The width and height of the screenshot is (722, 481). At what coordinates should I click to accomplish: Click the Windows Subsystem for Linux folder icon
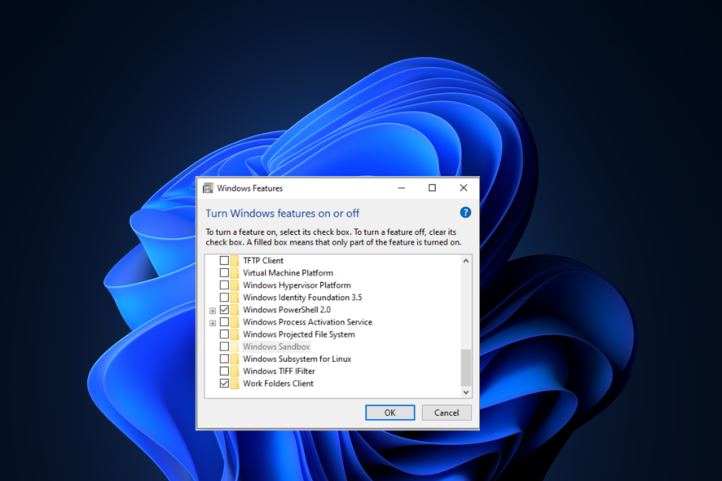[x=235, y=359]
